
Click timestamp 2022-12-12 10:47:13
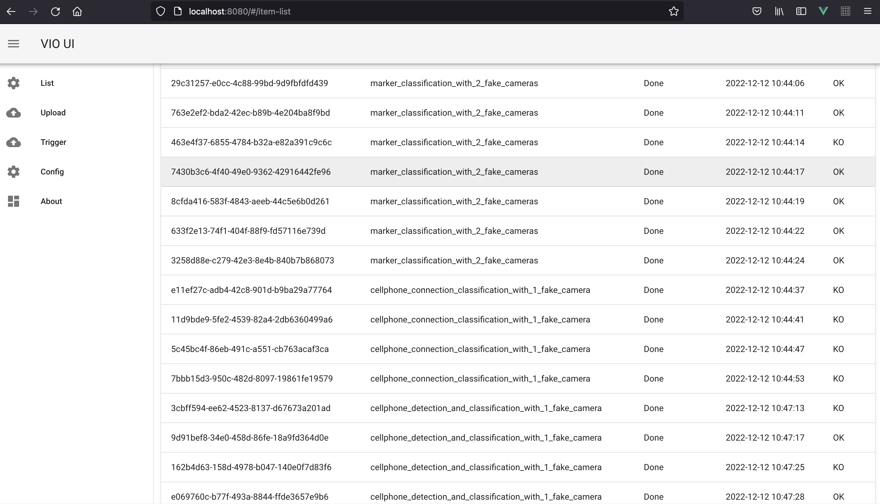pyautogui.click(x=765, y=408)
